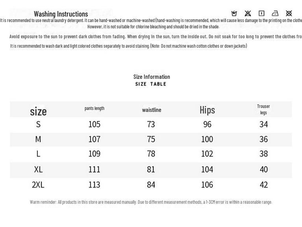Select the 'waistline' column header

coord(152,110)
